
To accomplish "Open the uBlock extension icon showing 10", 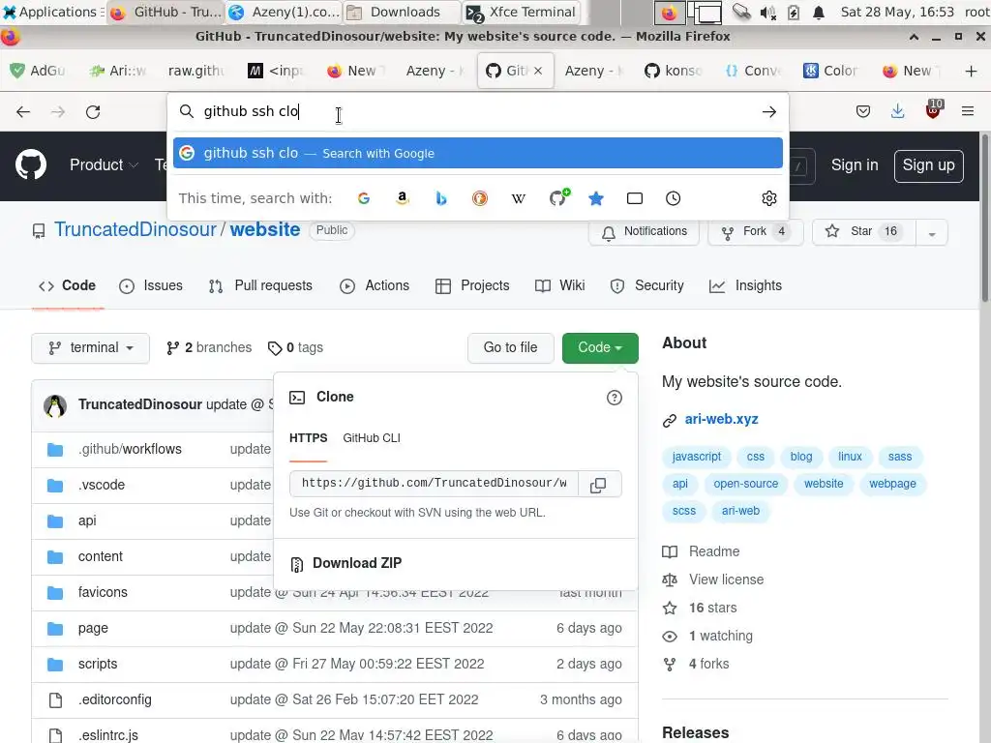I will click(x=934, y=109).
